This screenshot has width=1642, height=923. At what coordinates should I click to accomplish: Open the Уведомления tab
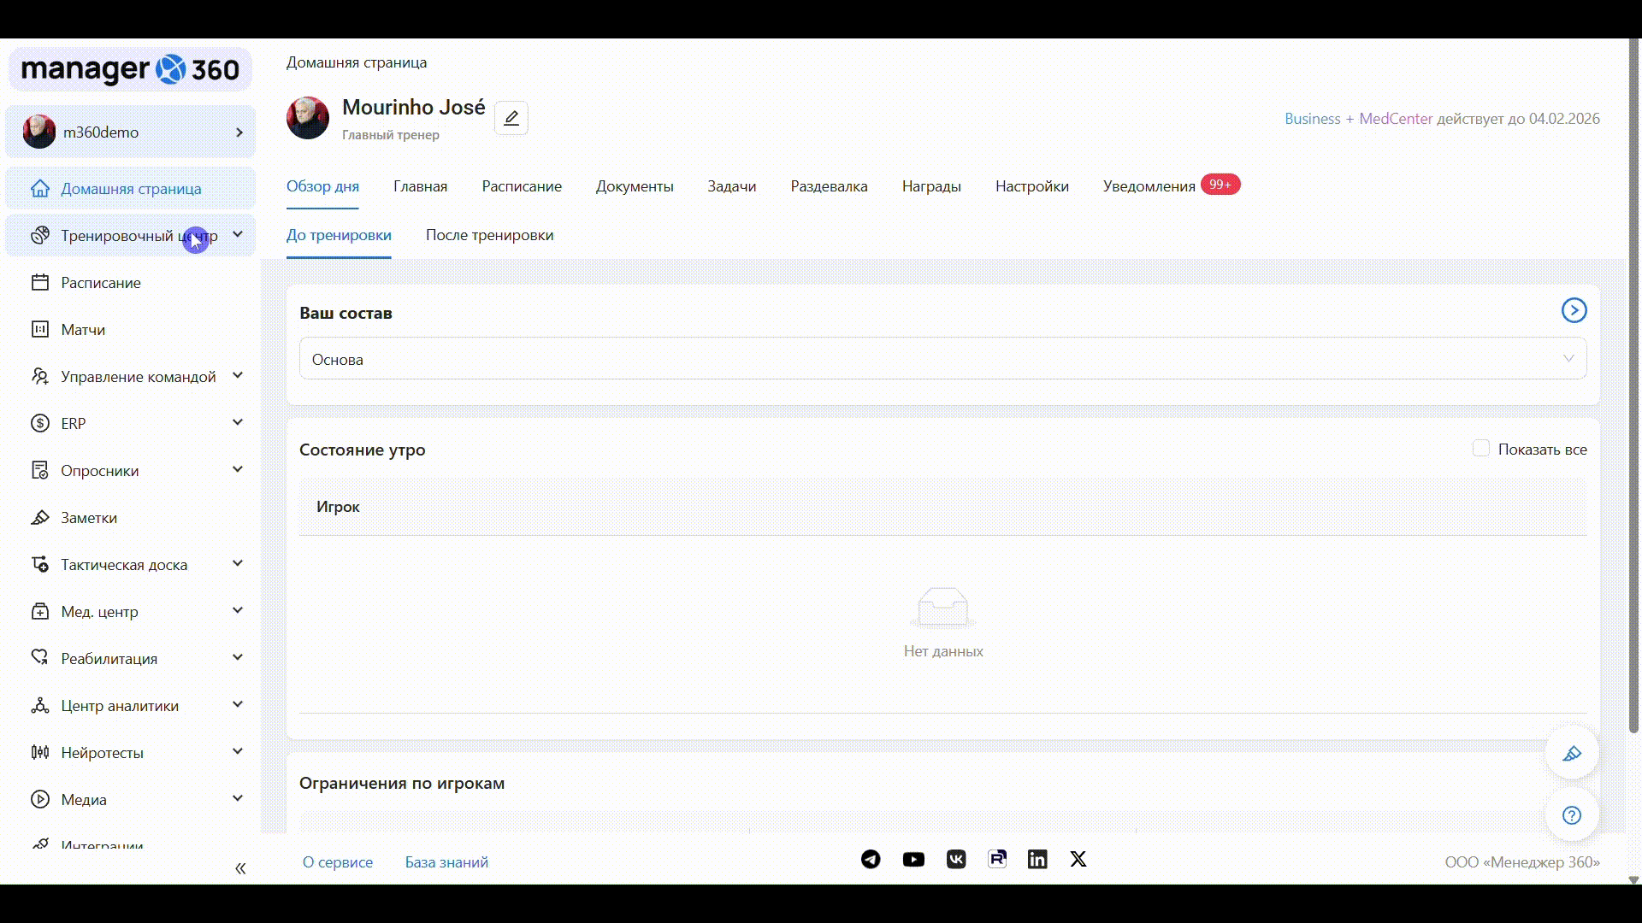coord(1149,186)
